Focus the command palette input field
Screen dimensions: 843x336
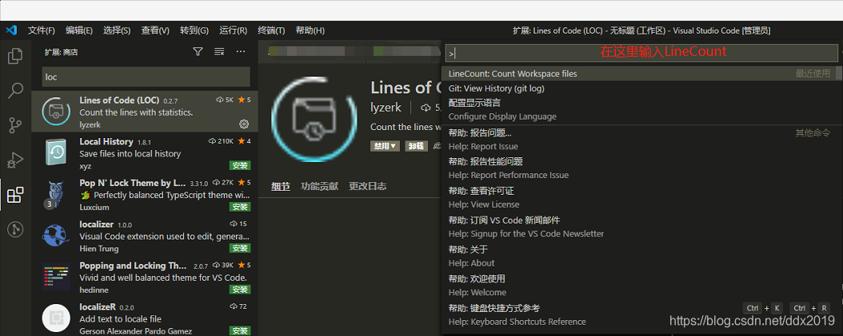click(641, 53)
